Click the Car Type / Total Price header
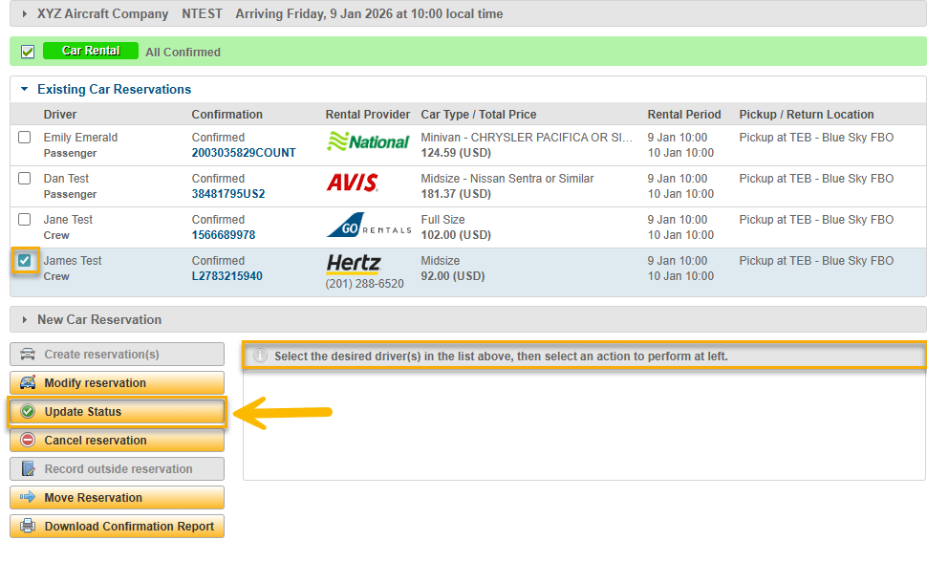927x562 pixels. [x=479, y=115]
